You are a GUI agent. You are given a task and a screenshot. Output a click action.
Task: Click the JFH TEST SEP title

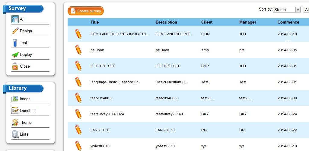click(x=103, y=66)
